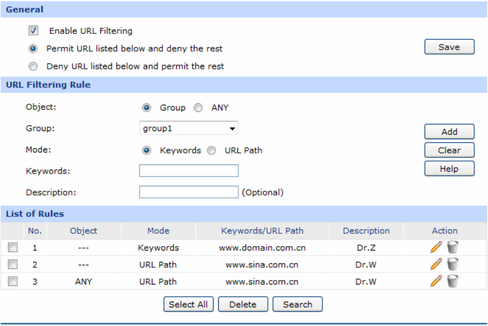Image resolution: width=488 pixels, height=326 pixels.
Task: Click the Save button
Action: coord(449,47)
